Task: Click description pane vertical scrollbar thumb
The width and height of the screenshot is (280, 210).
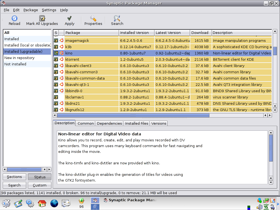Action: [x=271, y=148]
